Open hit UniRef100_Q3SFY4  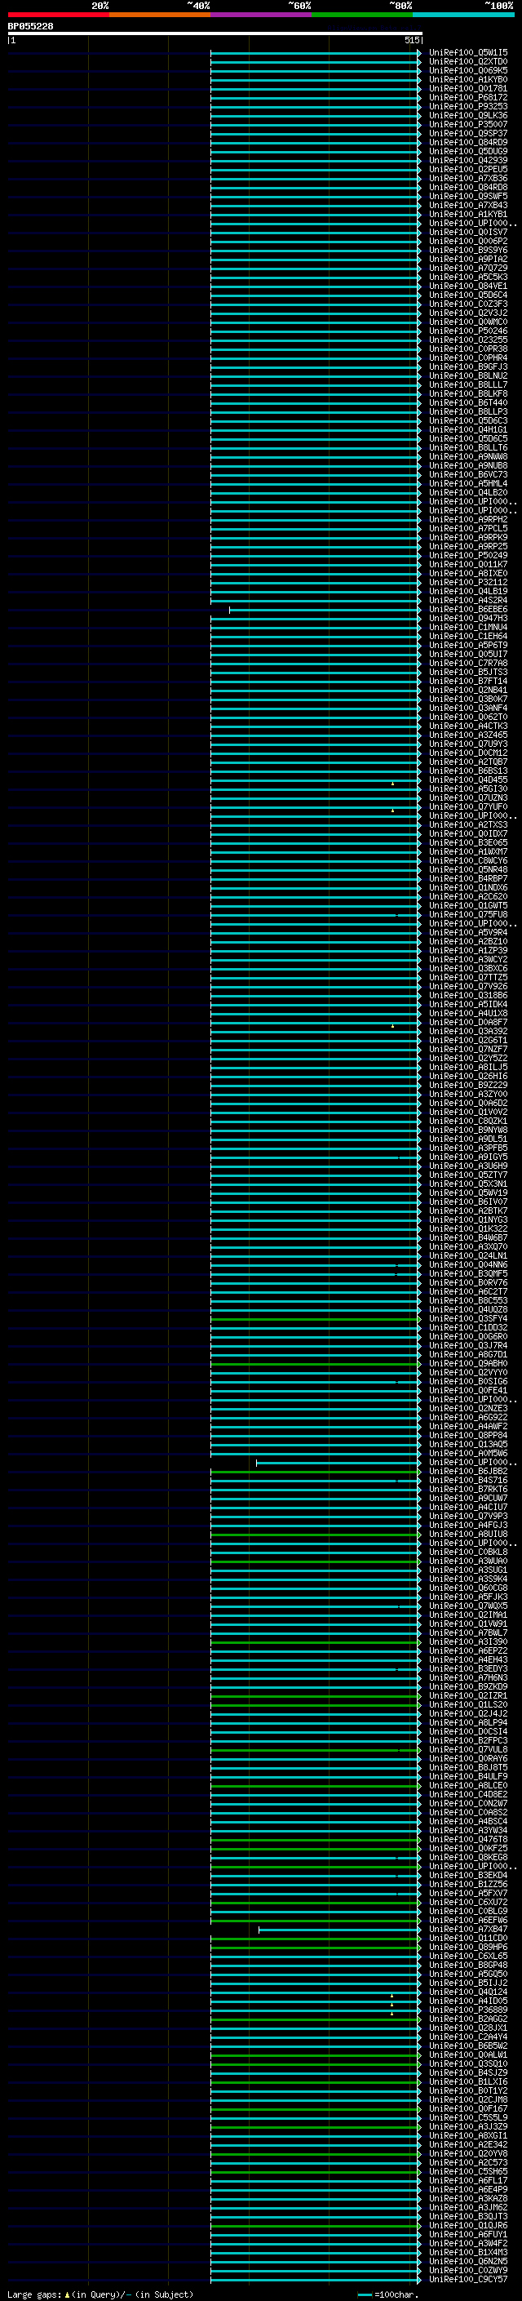[468, 1318]
